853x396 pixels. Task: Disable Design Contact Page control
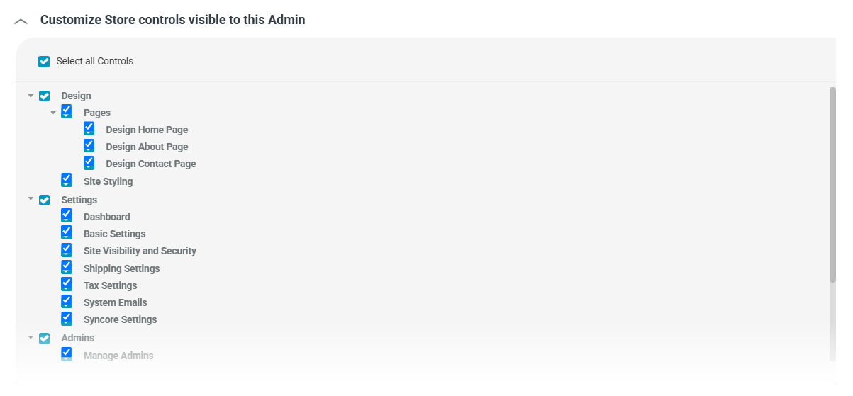(89, 163)
